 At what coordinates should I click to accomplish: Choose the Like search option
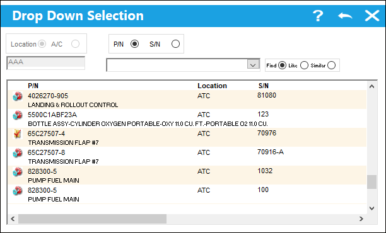(x=304, y=65)
